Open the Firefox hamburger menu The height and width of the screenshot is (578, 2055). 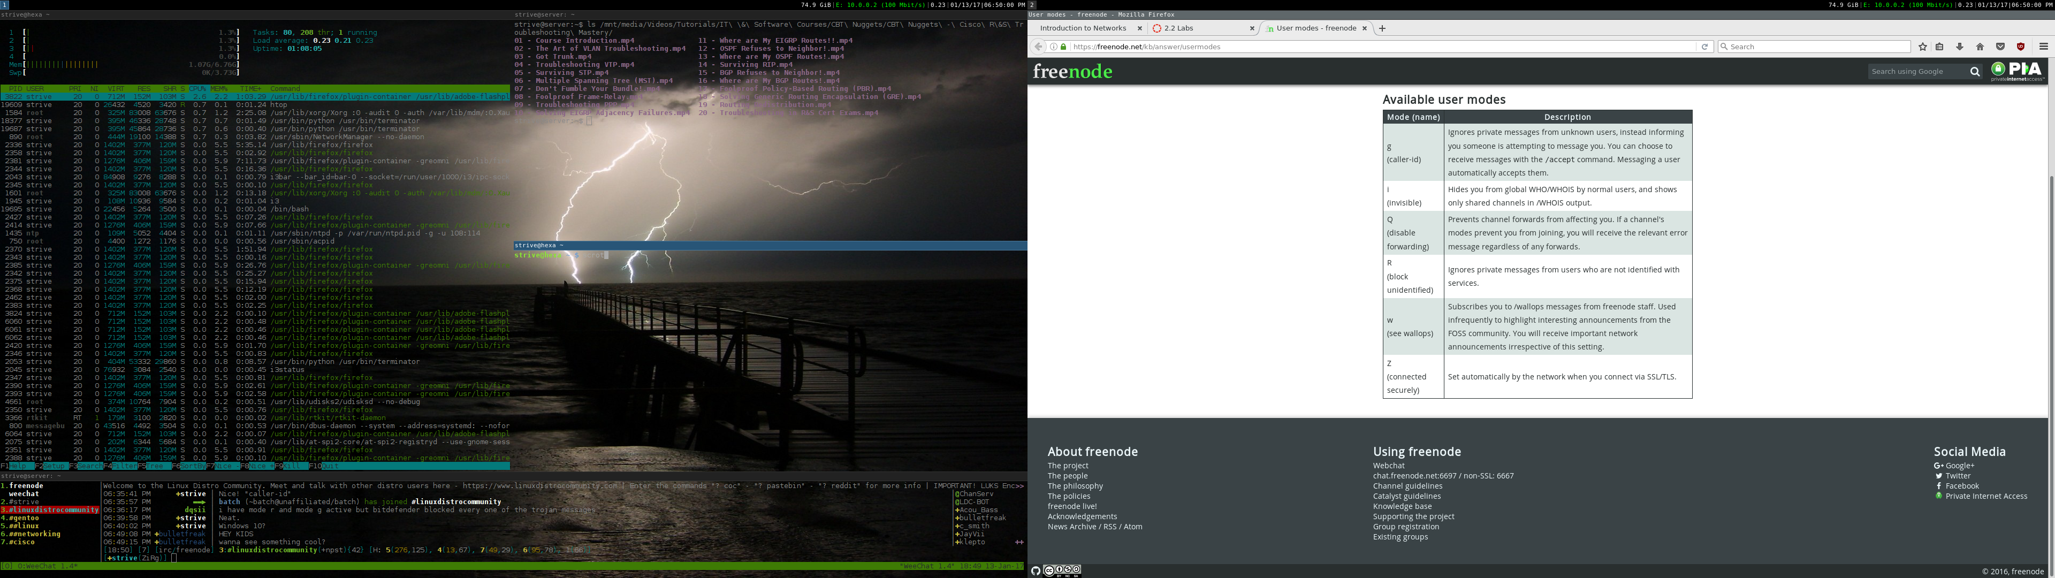2043,47
